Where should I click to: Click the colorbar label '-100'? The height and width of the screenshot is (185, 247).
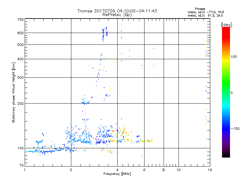235,129
